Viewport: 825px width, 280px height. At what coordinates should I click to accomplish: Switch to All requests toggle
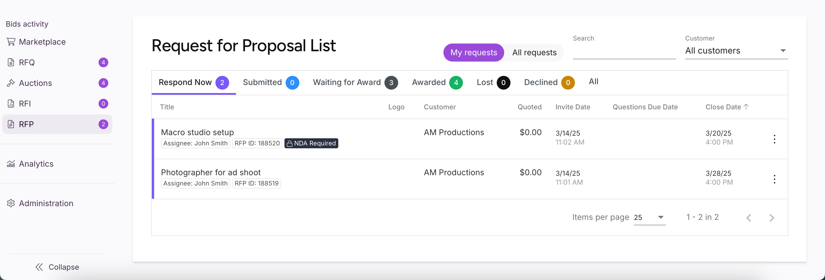(534, 52)
